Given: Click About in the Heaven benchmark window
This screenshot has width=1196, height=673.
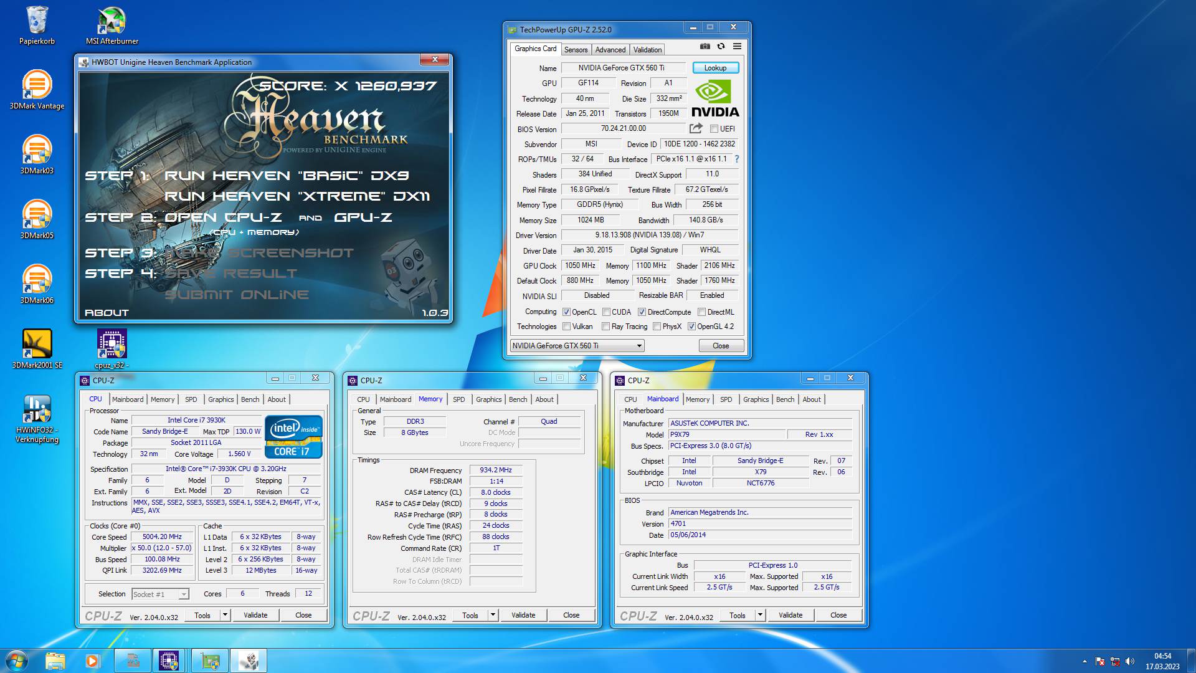Looking at the screenshot, I should [x=107, y=313].
